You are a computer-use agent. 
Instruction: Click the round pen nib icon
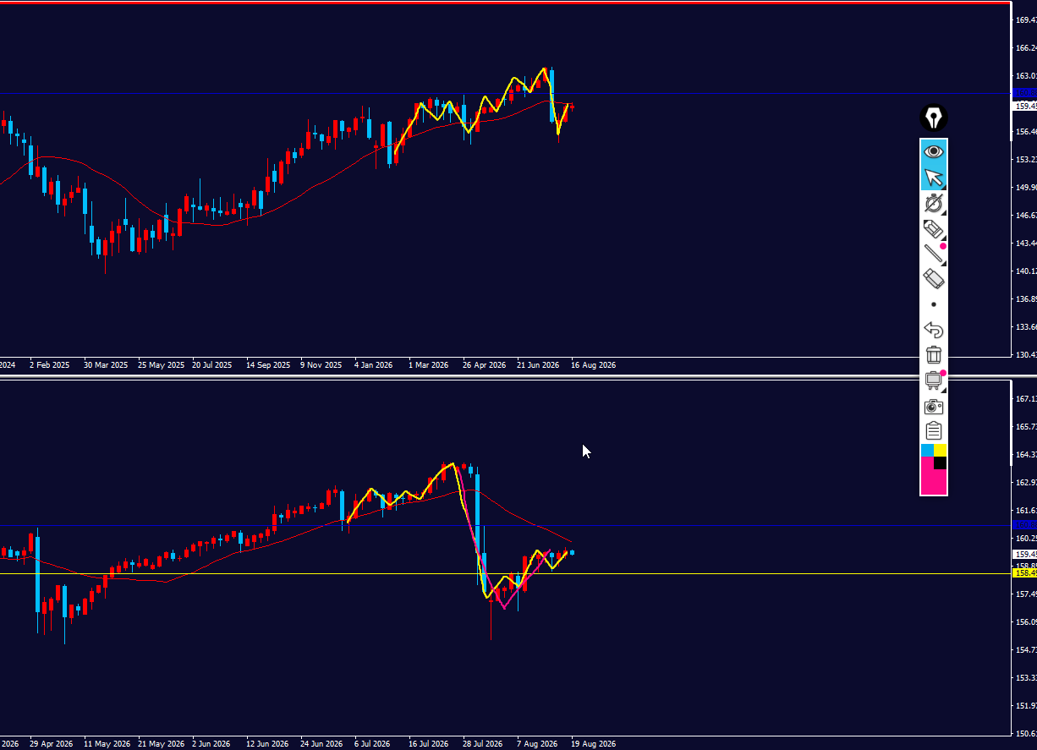[934, 118]
